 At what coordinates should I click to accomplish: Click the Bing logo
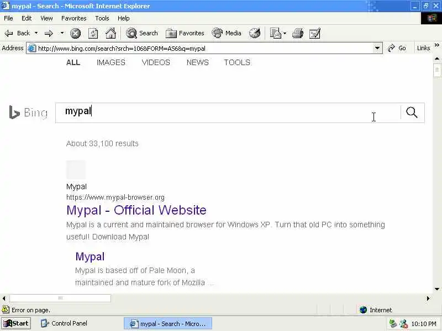tap(28, 113)
